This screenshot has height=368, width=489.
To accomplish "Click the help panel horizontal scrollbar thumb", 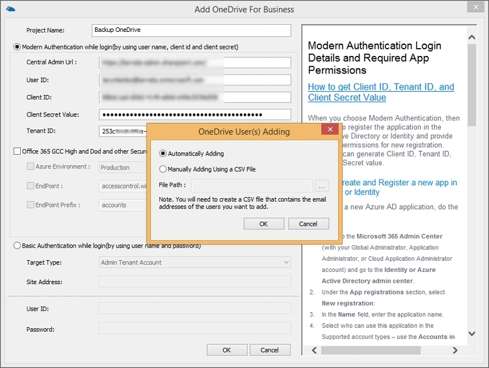I will point(371,350).
